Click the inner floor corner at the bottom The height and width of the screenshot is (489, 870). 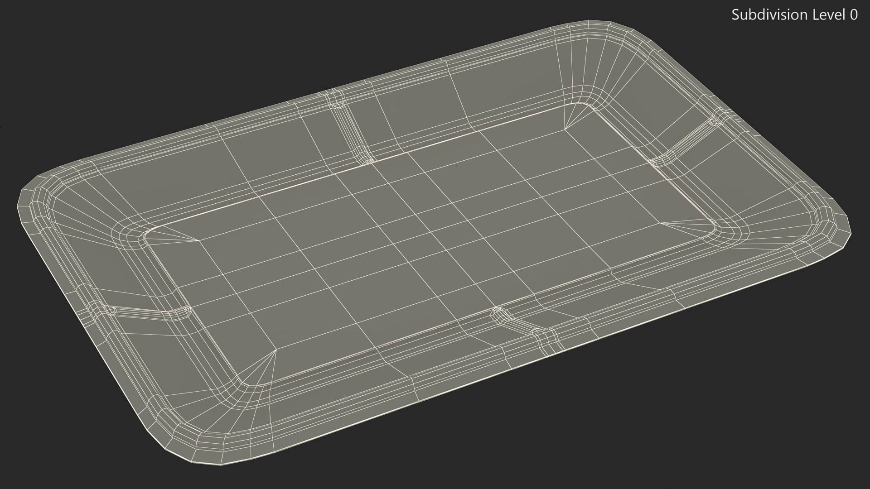tap(249, 380)
